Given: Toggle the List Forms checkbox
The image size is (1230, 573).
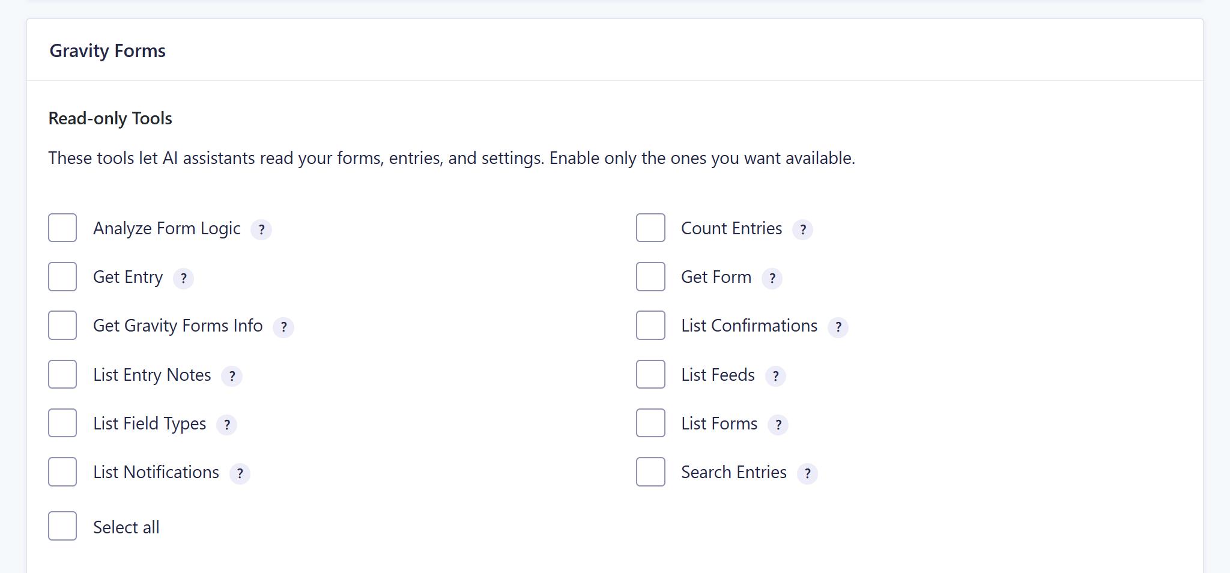Looking at the screenshot, I should pos(650,423).
